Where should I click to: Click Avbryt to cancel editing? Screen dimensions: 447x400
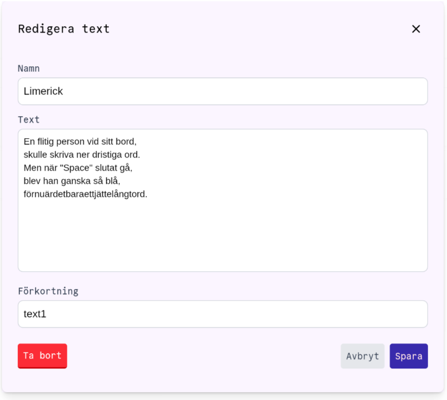coord(362,356)
